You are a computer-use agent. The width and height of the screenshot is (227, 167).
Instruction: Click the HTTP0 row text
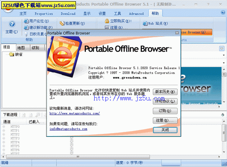(x=15, y=126)
